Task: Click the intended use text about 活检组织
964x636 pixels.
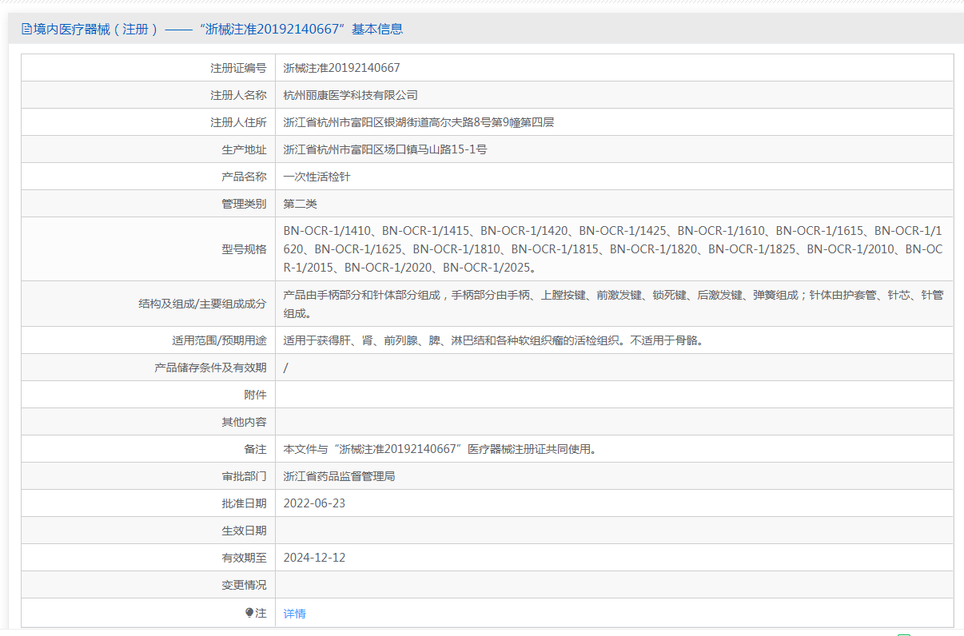Action: (492, 340)
